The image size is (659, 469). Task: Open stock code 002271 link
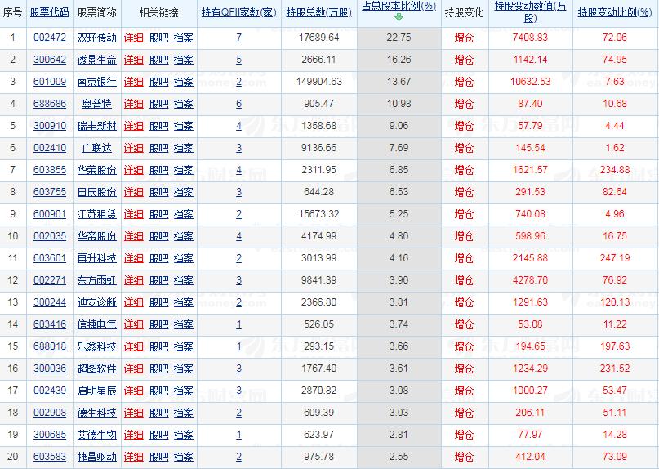(x=50, y=280)
